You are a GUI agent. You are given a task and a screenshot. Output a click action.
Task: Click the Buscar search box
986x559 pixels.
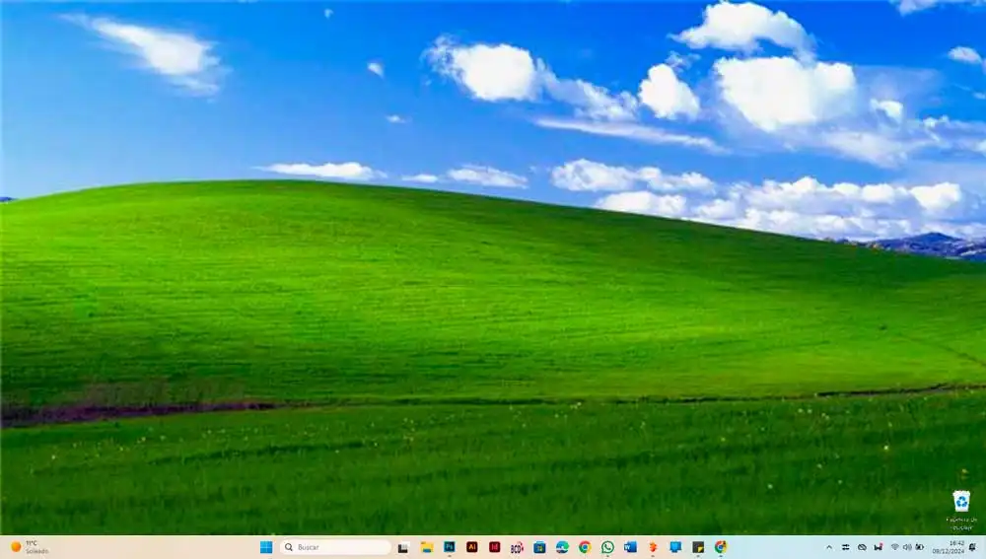[336, 547]
